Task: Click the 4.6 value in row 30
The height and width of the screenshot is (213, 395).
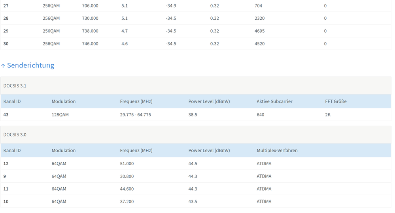Action: (125, 44)
